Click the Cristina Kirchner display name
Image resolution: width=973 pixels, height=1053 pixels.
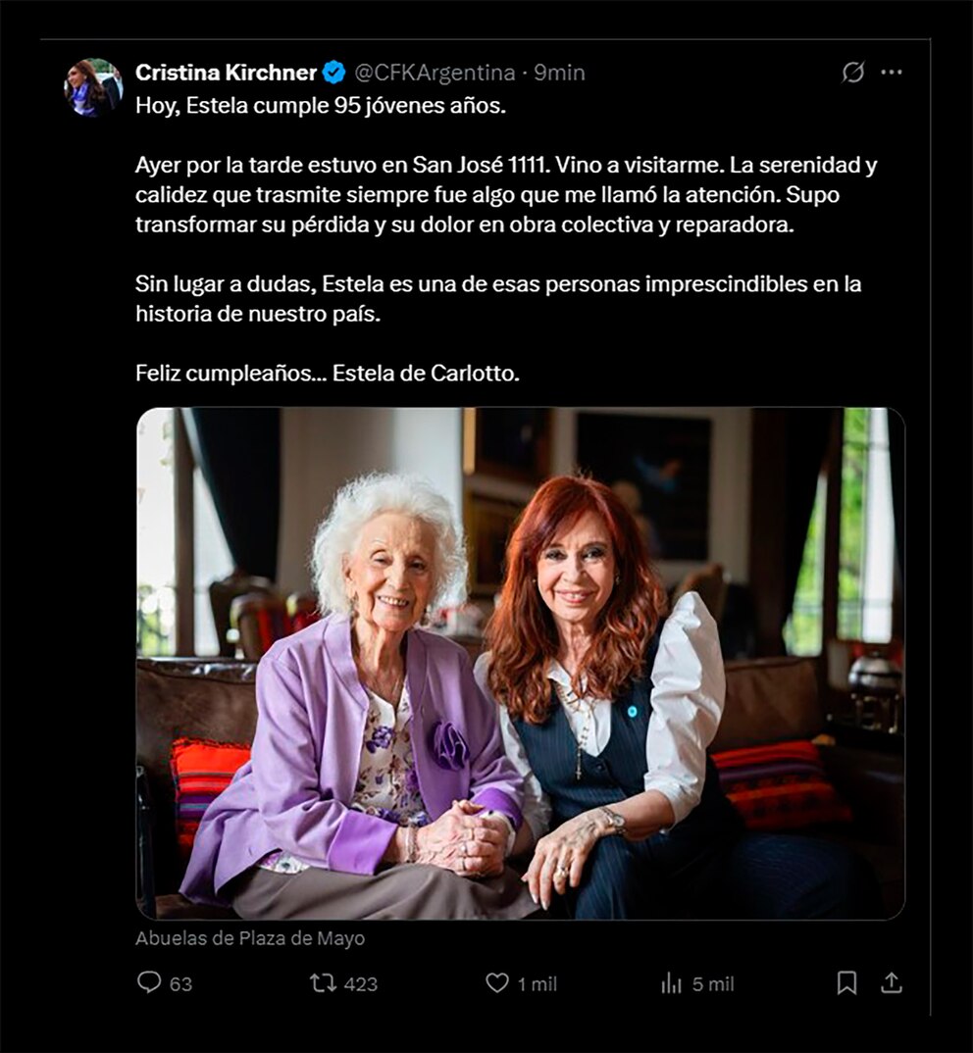pyautogui.click(x=226, y=73)
